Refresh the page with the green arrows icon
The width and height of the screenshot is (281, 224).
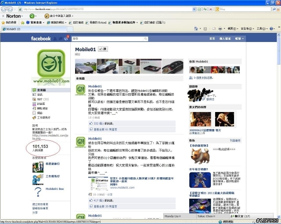point(205,9)
